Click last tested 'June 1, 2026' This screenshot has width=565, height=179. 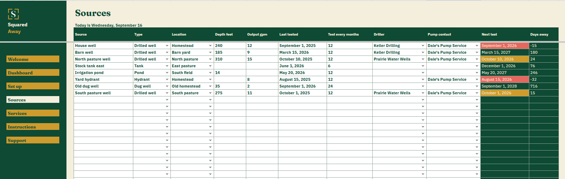point(302,66)
